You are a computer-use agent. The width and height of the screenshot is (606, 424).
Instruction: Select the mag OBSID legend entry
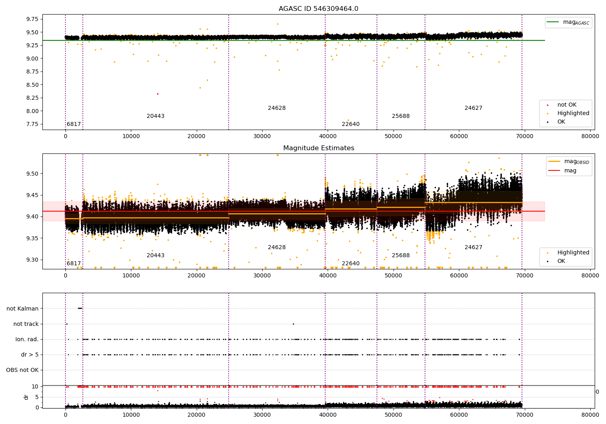click(569, 162)
